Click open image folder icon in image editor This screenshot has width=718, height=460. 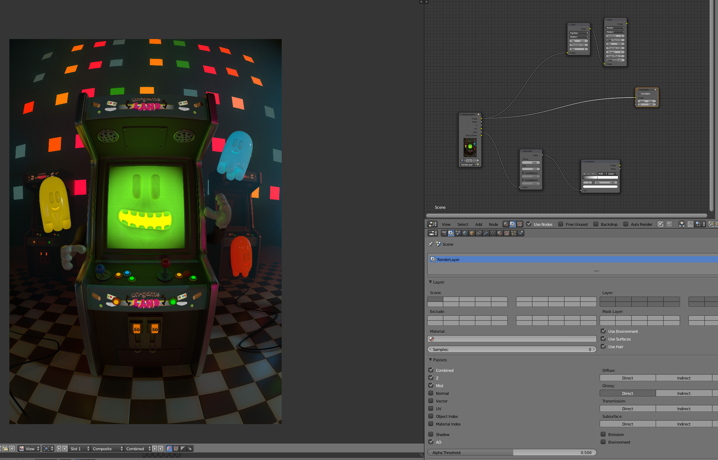tap(6, 449)
